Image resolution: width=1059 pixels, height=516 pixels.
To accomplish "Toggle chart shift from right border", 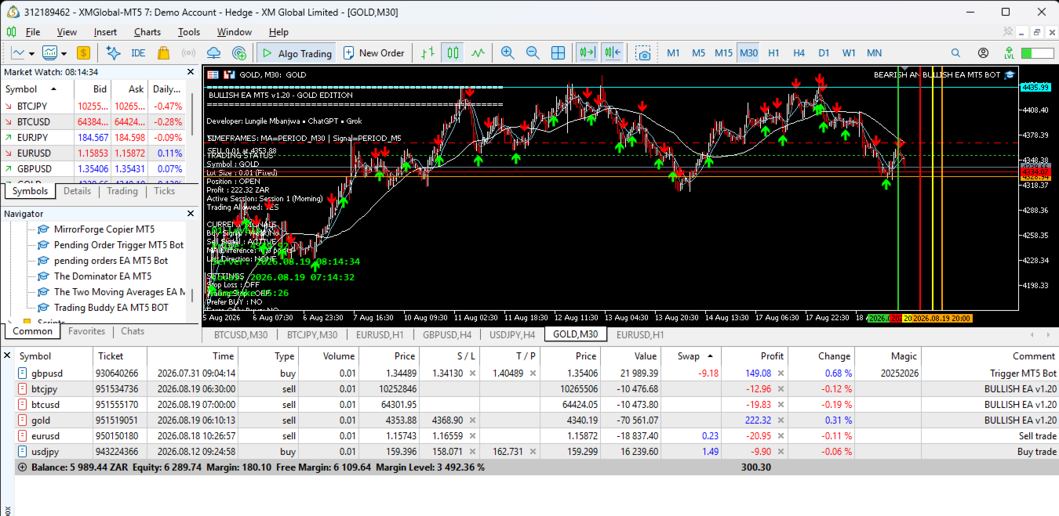I will (x=613, y=53).
